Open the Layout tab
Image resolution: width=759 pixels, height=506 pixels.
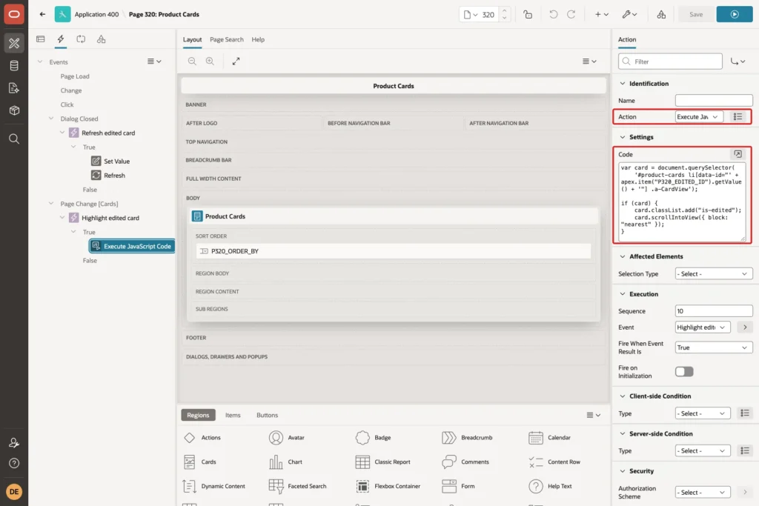pyautogui.click(x=192, y=40)
